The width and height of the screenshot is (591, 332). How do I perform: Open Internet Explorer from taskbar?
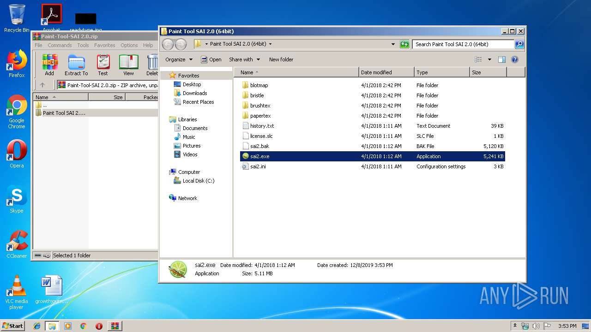click(x=37, y=326)
